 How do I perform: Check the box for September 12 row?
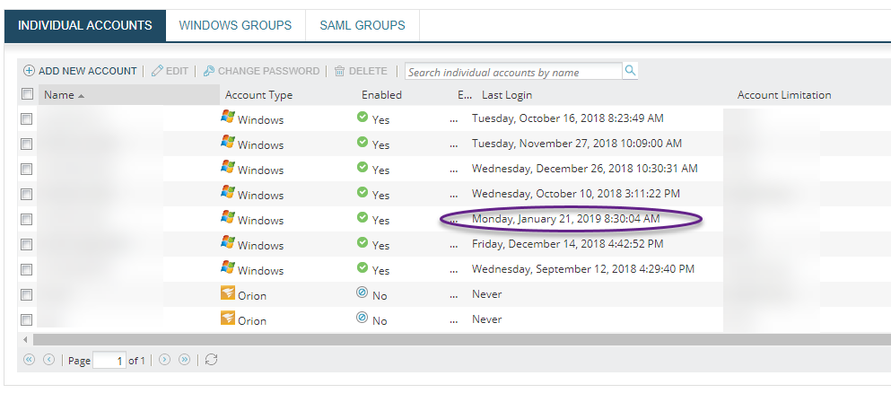coord(27,269)
